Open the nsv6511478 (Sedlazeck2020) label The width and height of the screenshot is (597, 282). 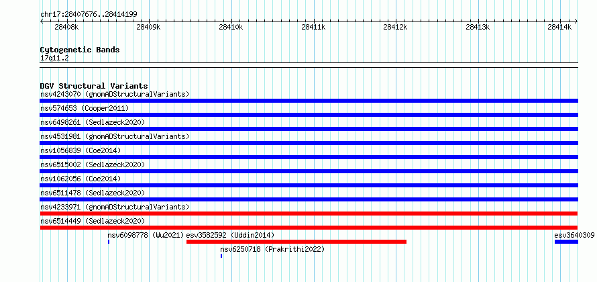pyautogui.click(x=93, y=193)
